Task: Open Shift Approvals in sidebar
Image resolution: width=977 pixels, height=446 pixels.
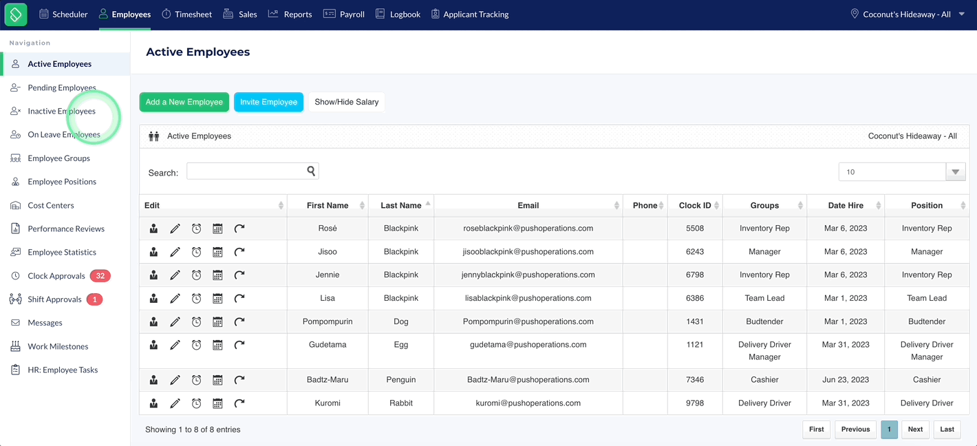Action: [56, 299]
